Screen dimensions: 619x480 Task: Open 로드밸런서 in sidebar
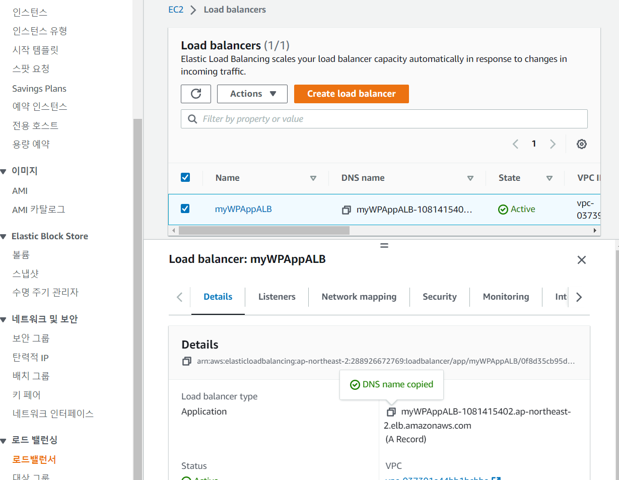tap(34, 460)
